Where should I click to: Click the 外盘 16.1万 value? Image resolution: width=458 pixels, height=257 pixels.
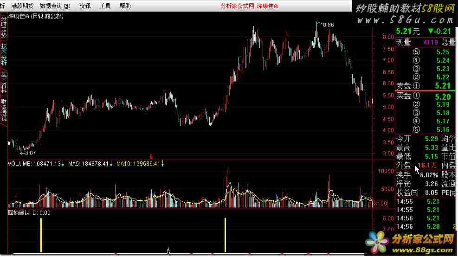point(428,166)
